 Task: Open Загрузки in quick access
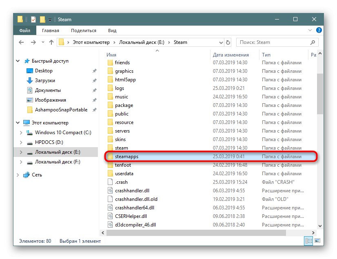45,81
